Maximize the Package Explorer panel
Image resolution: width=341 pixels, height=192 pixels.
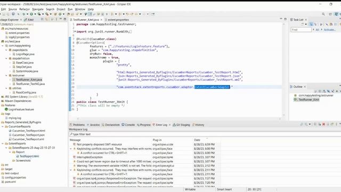coord(65,19)
